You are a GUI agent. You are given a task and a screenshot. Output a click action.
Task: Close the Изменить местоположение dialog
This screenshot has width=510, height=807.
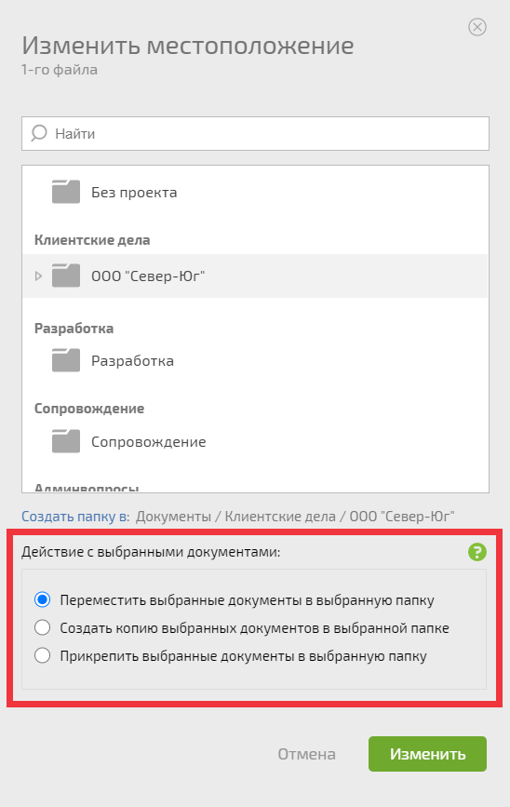(x=477, y=27)
